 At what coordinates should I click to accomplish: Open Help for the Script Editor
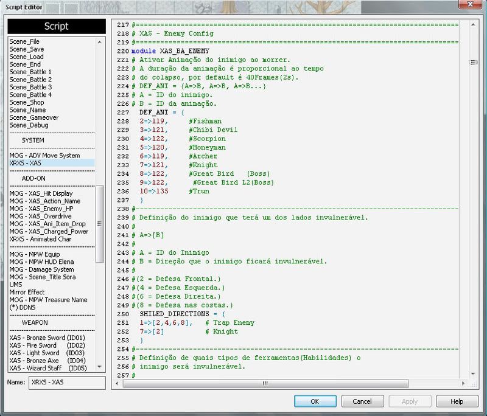click(457, 401)
